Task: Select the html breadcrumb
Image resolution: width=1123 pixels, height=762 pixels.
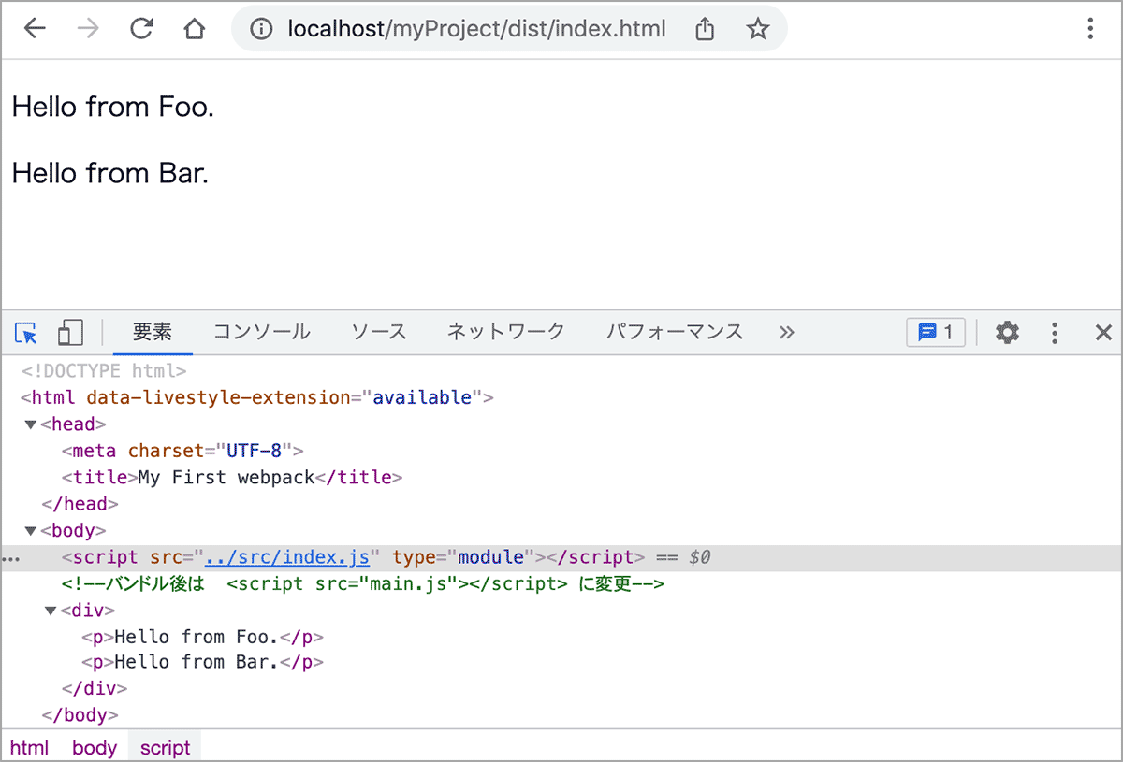Action: pos(29,747)
